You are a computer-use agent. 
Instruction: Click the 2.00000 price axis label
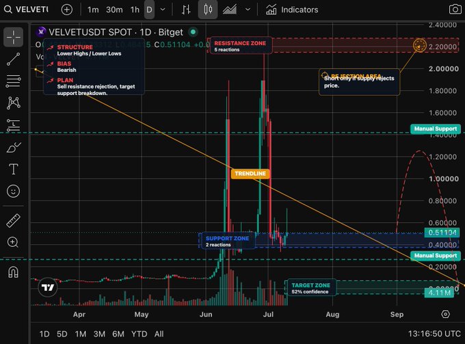point(442,69)
